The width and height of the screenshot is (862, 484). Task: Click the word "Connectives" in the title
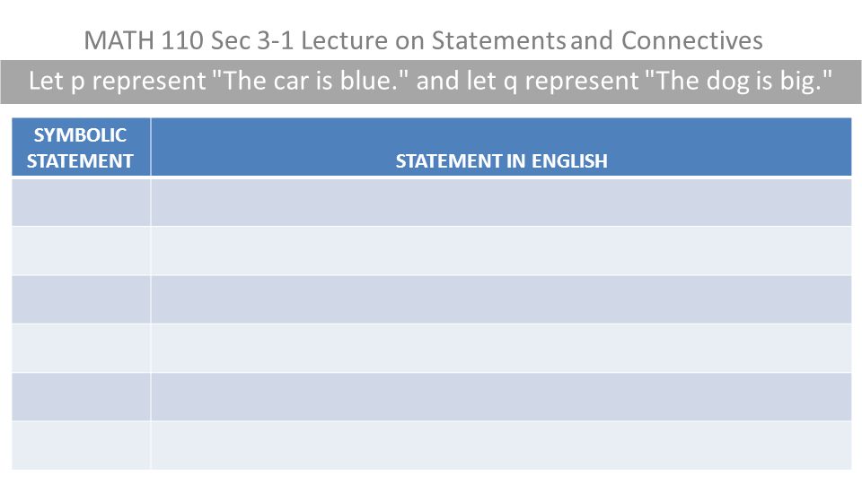[x=692, y=40]
